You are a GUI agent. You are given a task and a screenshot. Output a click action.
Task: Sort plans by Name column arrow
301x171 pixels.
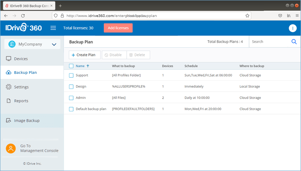[88, 66]
